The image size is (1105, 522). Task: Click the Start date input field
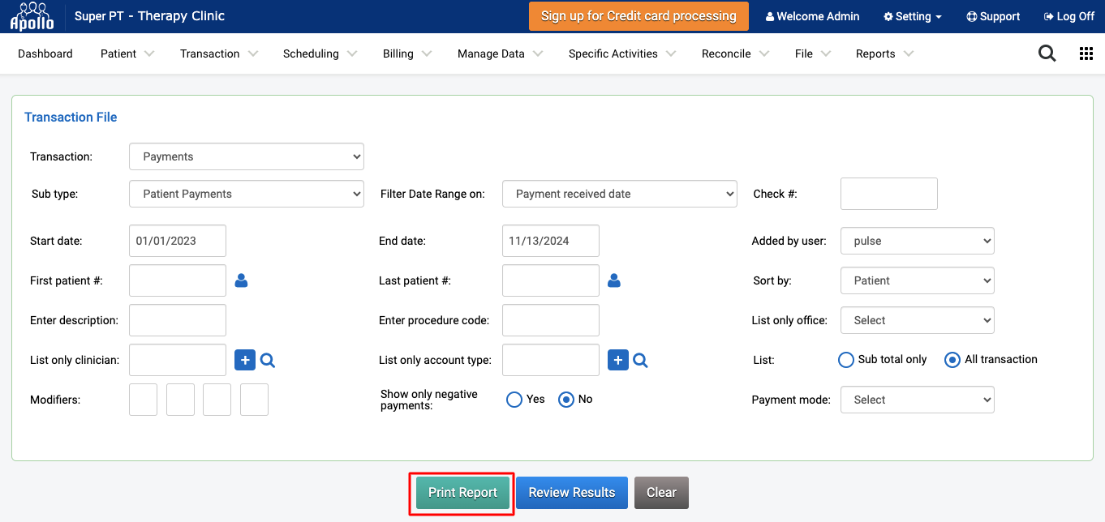click(x=177, y=241)
